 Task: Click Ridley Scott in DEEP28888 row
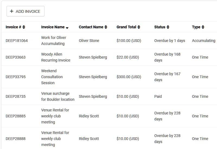point(89,139)
